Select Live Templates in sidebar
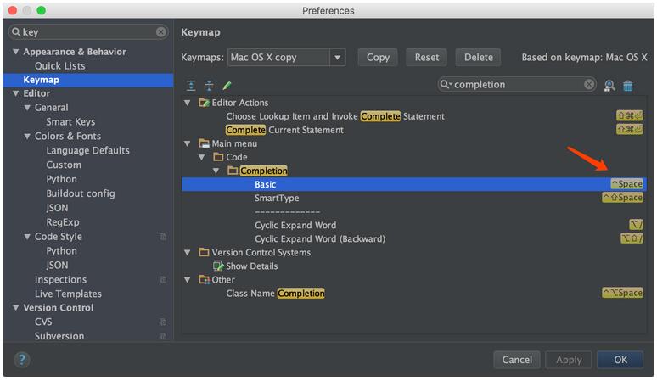Viewport: 657px width, 381px height. coord(68,294)
